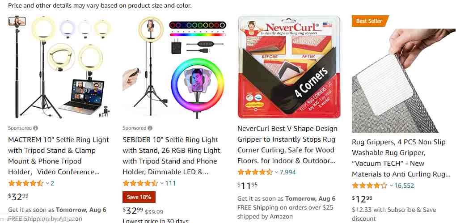Click the Rug Grippers star rating icons
Screen dimensions: 456x223
(370, 185)
